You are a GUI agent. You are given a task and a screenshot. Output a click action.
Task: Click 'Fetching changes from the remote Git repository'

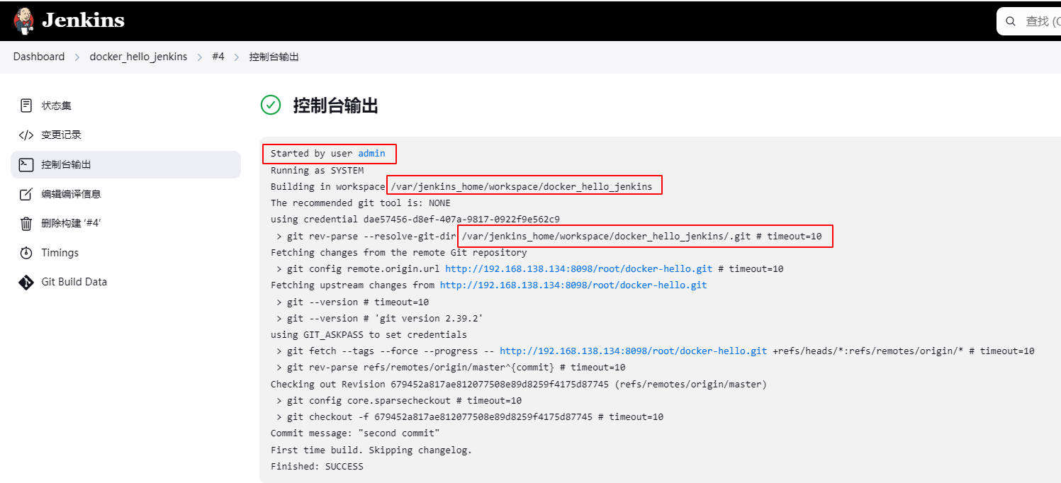(398, 253)
